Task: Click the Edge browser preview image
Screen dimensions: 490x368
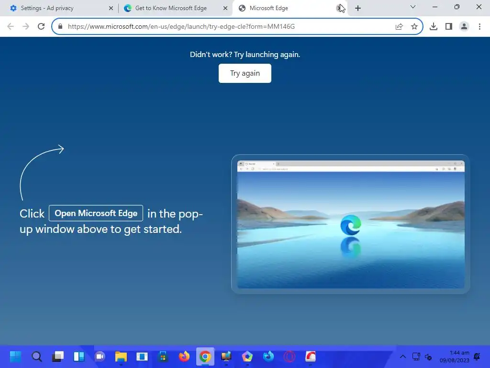Action: pyautogui.click(x=351, y=224)
